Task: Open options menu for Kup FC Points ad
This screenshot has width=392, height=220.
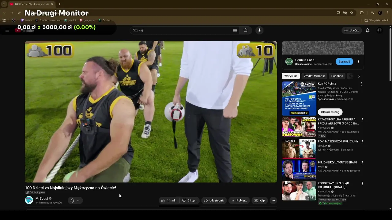Action: 361,84
